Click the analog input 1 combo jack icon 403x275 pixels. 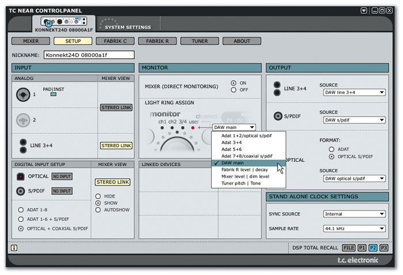point(24,94)
